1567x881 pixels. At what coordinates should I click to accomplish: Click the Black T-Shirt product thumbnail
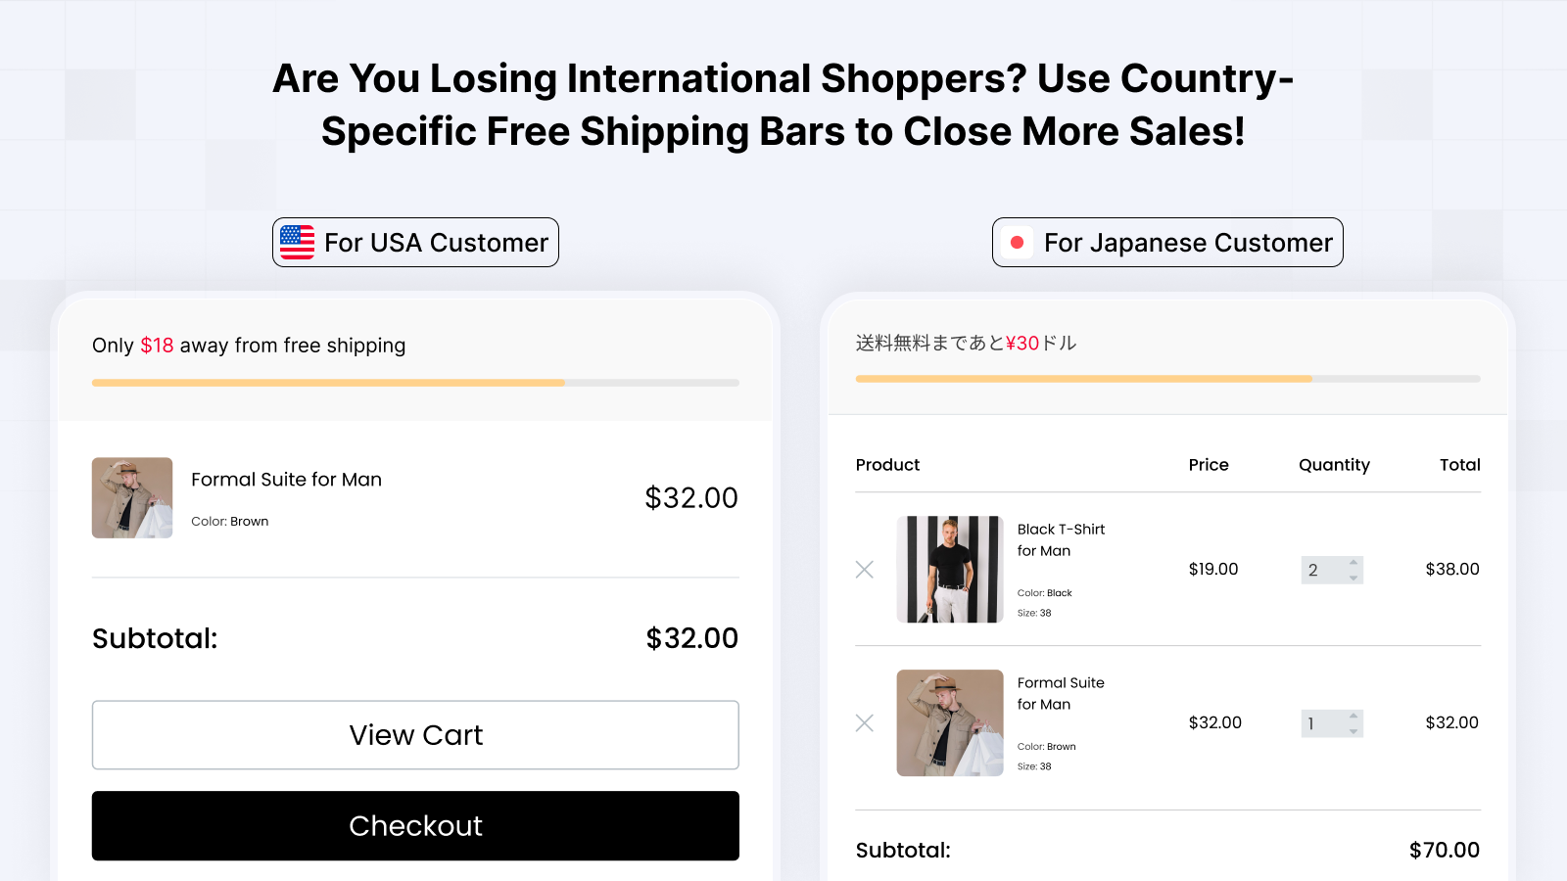(x=950, y=569)
